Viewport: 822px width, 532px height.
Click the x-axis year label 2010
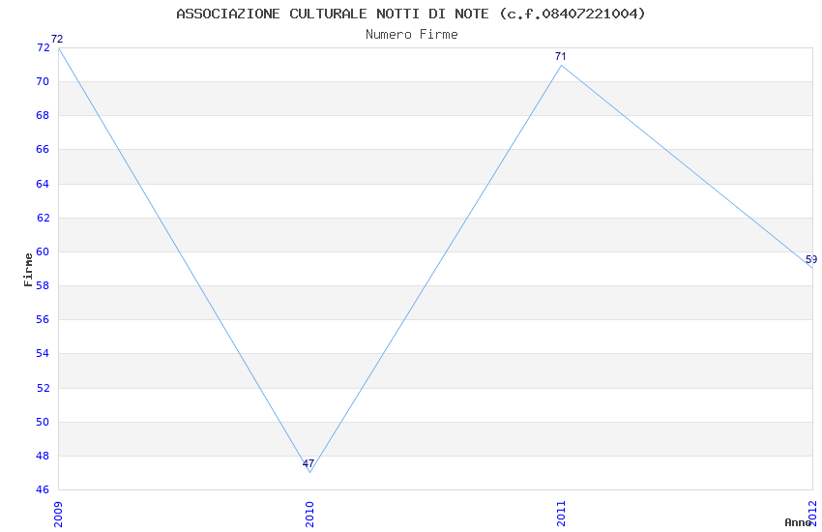tap(309, 515)
